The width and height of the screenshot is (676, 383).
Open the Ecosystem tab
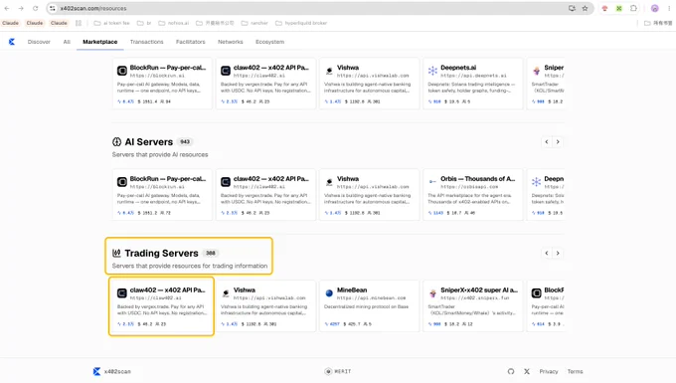click(x=269, y=42)
